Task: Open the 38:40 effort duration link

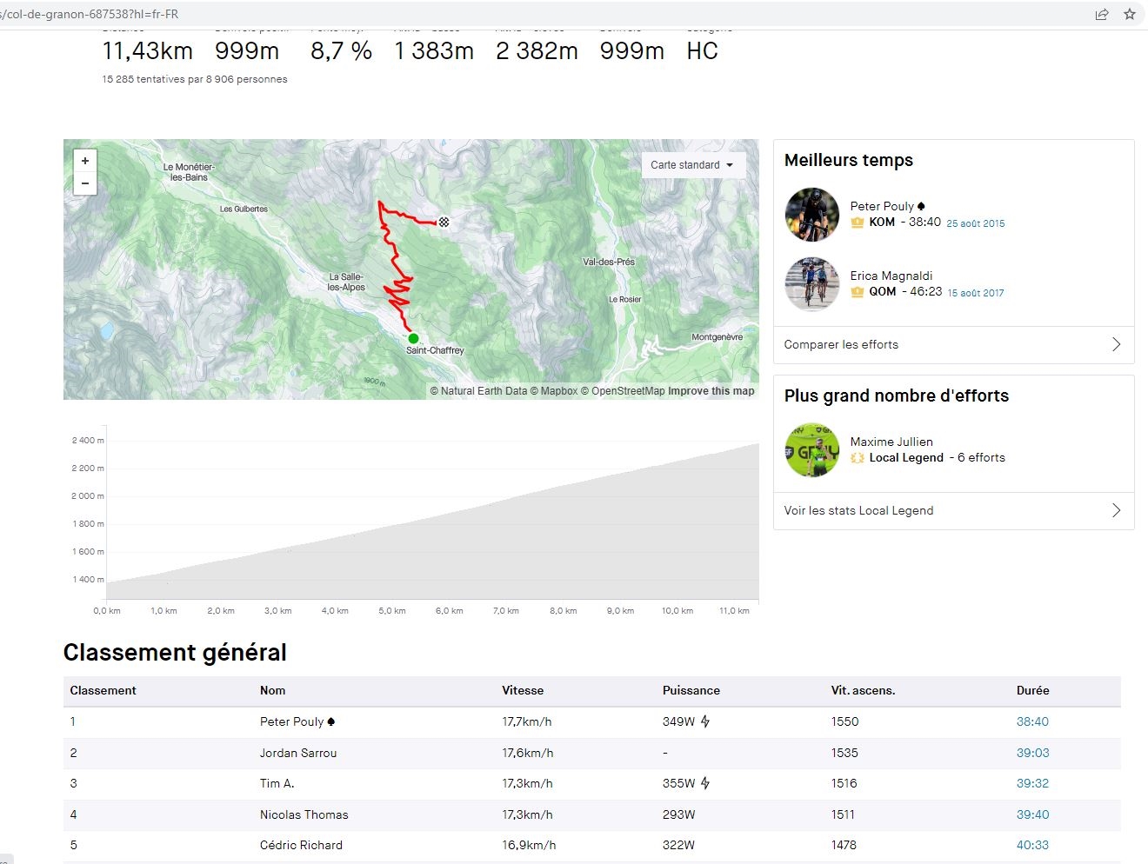Action: click(1032, 721)
